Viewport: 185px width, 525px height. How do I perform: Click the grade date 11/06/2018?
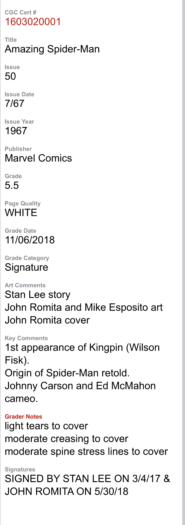point(30,240)
